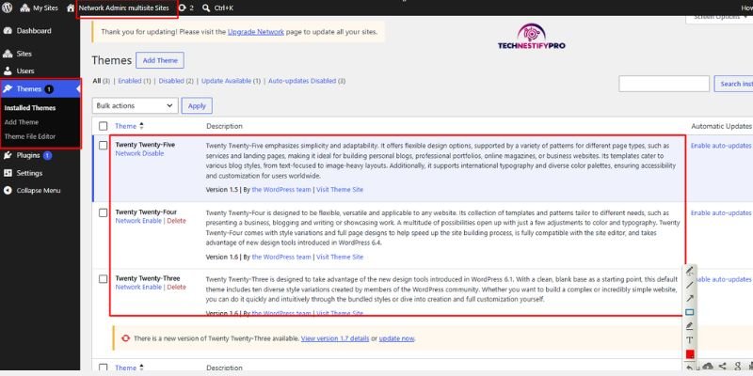Click the Sites icon in sidebar

click(8, 54)
